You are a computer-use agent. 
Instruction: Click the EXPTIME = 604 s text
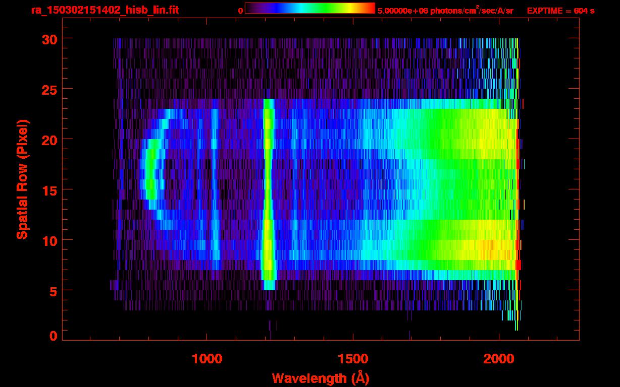(560, 11)
